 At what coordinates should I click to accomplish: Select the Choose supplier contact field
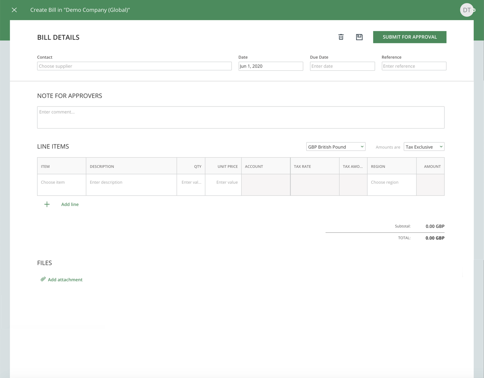(x=134, y=66)
